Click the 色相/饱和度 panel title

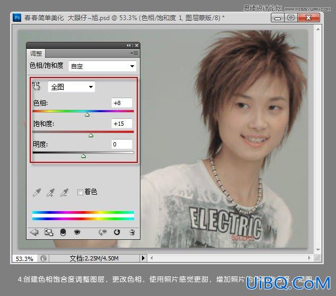coord(46,65)
